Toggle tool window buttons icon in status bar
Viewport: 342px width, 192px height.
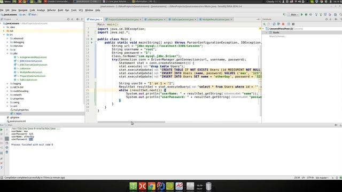tap(2, 178)
